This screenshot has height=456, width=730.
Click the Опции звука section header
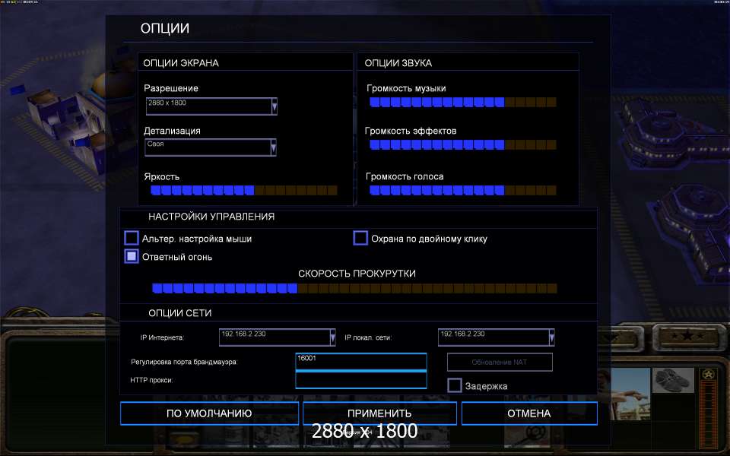(398, 63)
